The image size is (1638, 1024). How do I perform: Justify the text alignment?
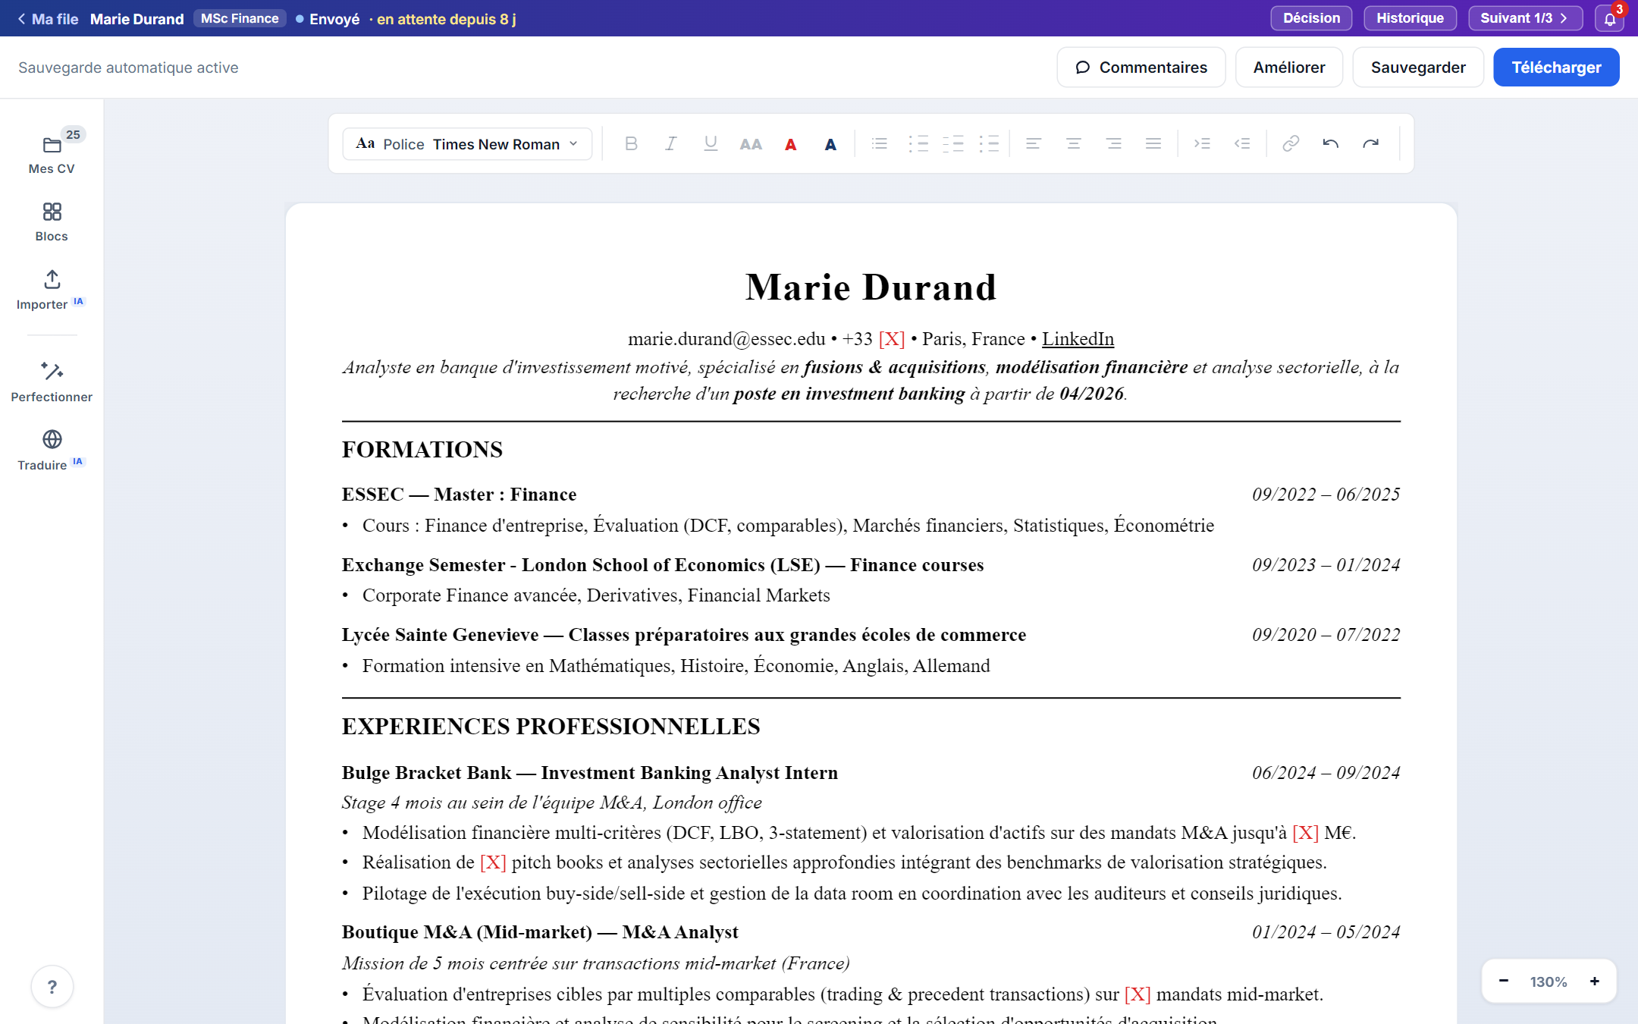click(x=1153, y=143)
